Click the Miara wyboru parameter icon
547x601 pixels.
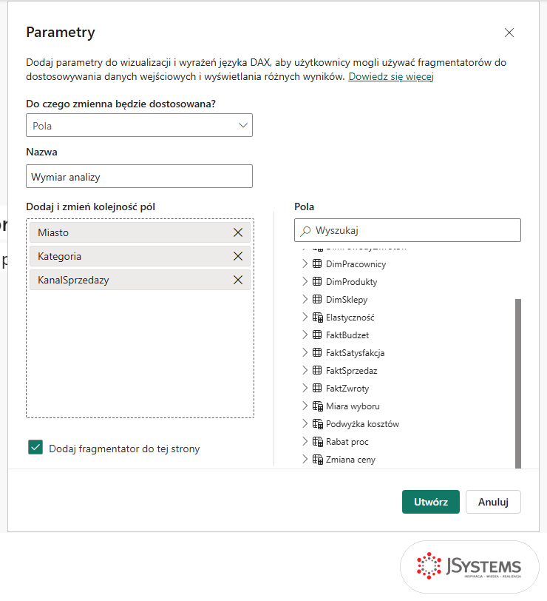click(x=318, y=406)
